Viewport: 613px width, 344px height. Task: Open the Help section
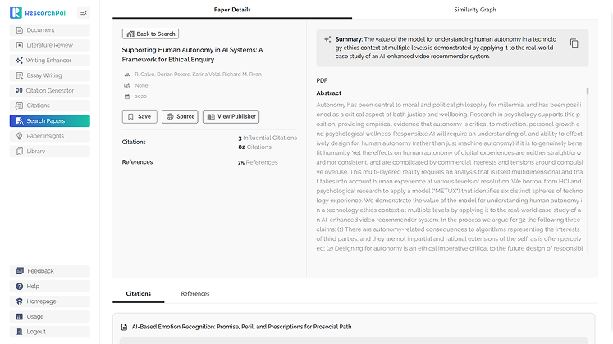click(50, 287)
